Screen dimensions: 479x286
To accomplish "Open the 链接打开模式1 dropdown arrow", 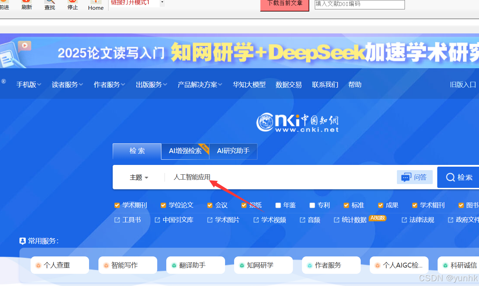I will pyautogui.click(x=162, y=2).
